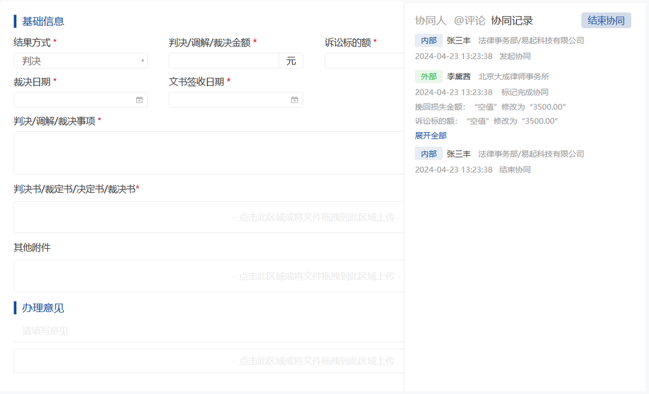Viewport: 649px width, 394px height.
Task: Click upload area for 判决书/裁定书/决定书/裁决书
Action: [x=208, y=218]
